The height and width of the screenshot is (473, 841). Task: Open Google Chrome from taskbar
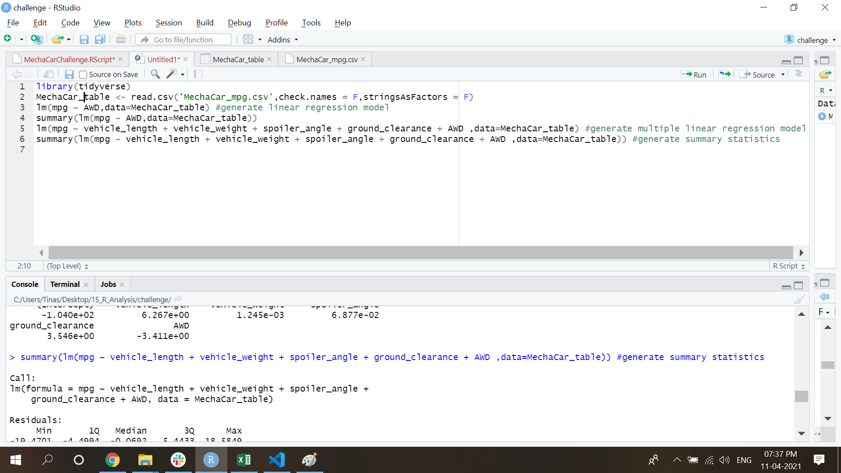(112, 460)
